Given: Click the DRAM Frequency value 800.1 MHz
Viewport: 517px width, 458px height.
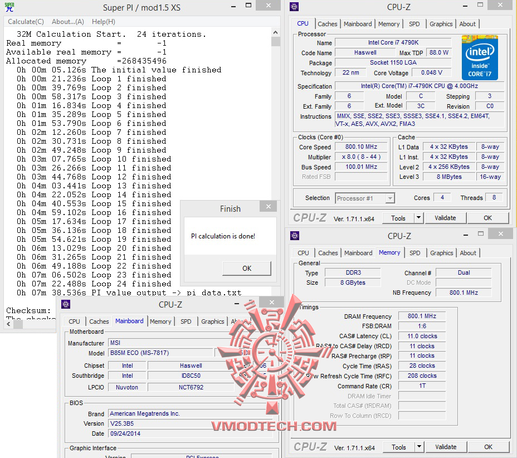Looking at the screenshot, I should coord(422,316).
